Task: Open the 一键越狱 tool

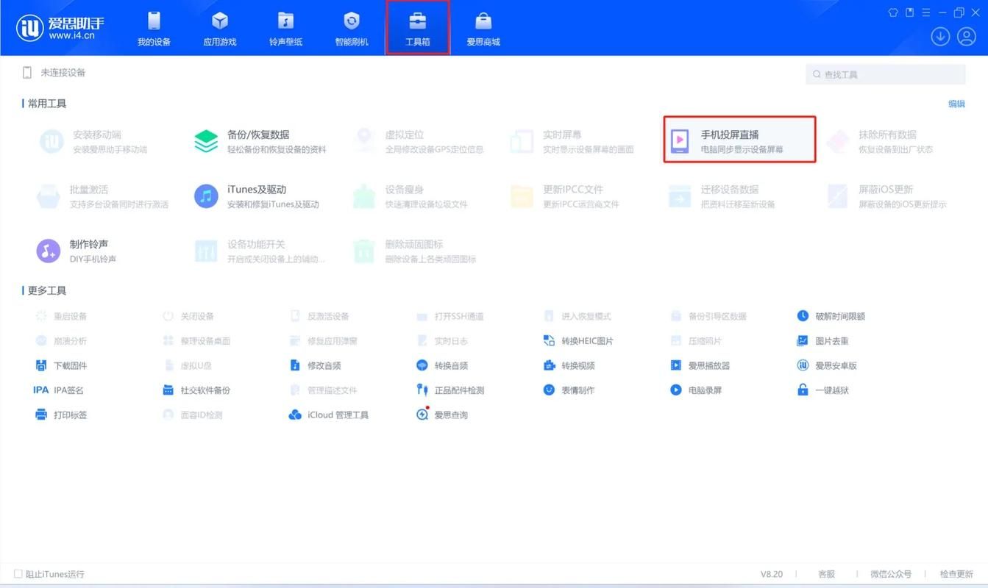Action: 823,390
